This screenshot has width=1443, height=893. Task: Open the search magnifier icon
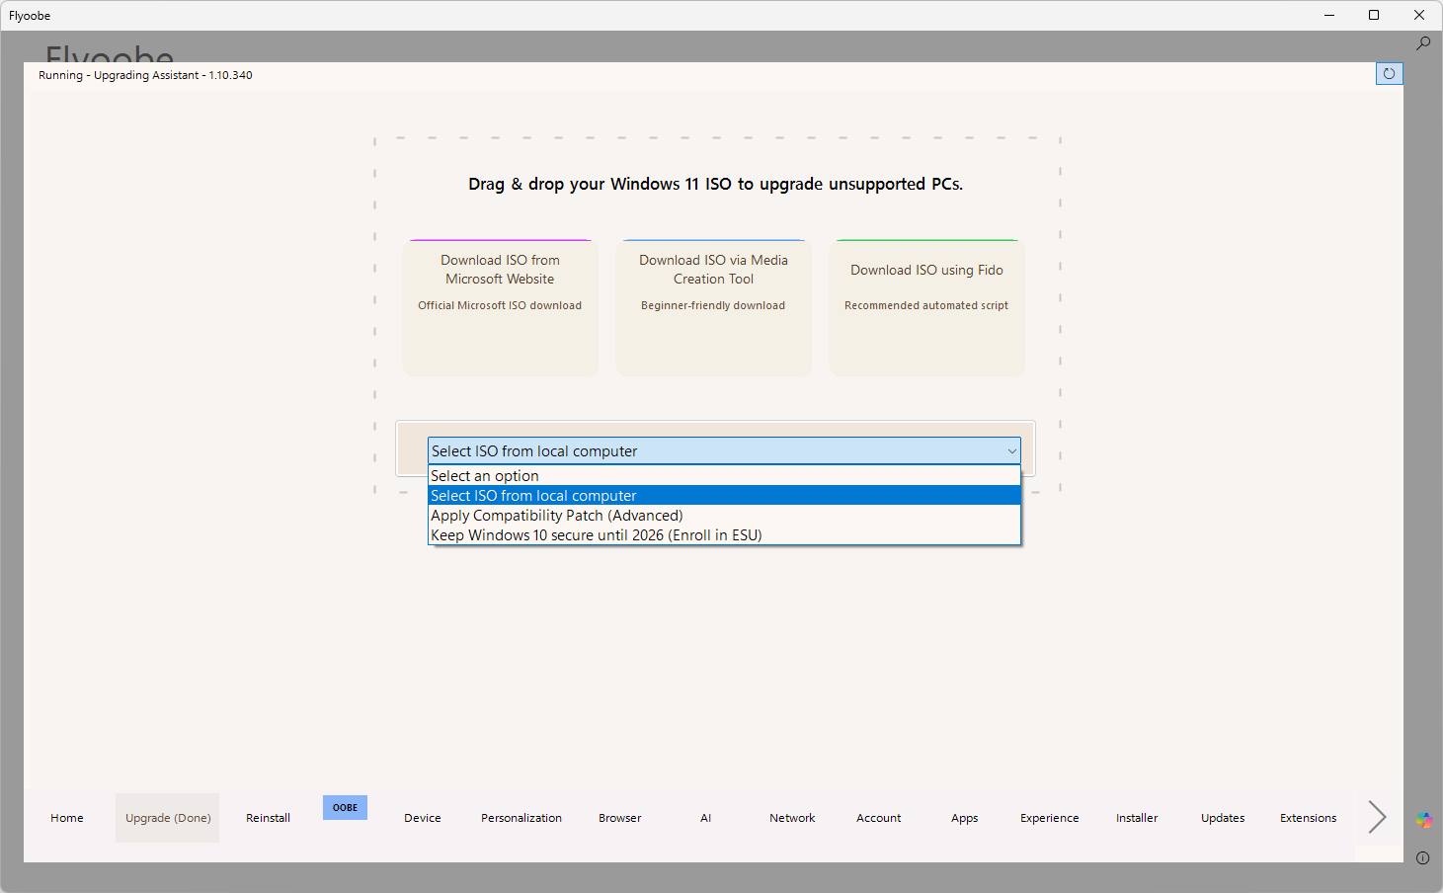(x=1423, y=43)
